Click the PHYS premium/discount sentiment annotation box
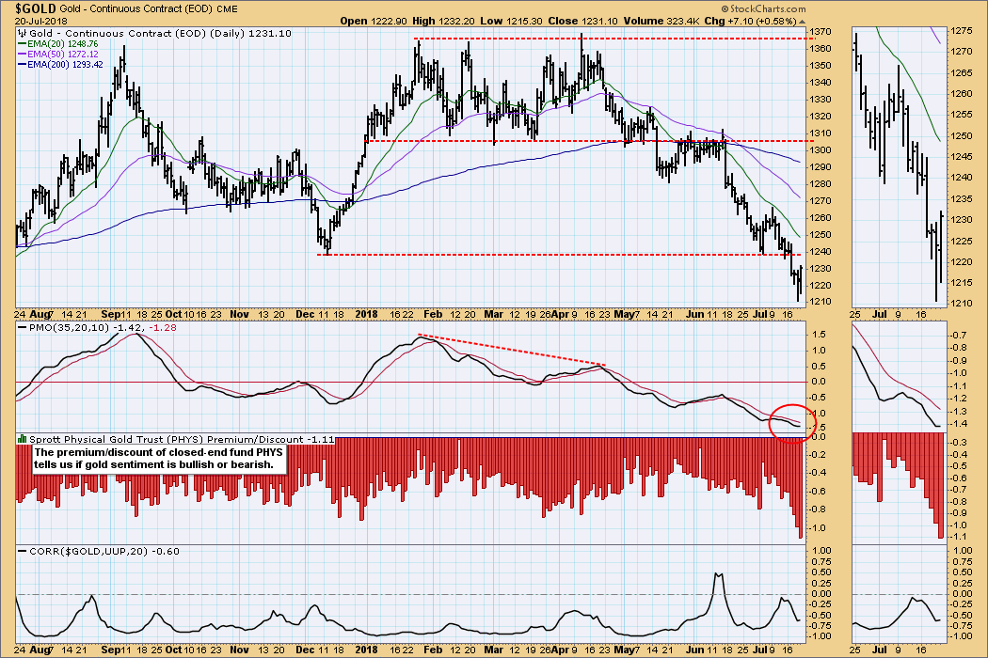 (x=159, y=459)
